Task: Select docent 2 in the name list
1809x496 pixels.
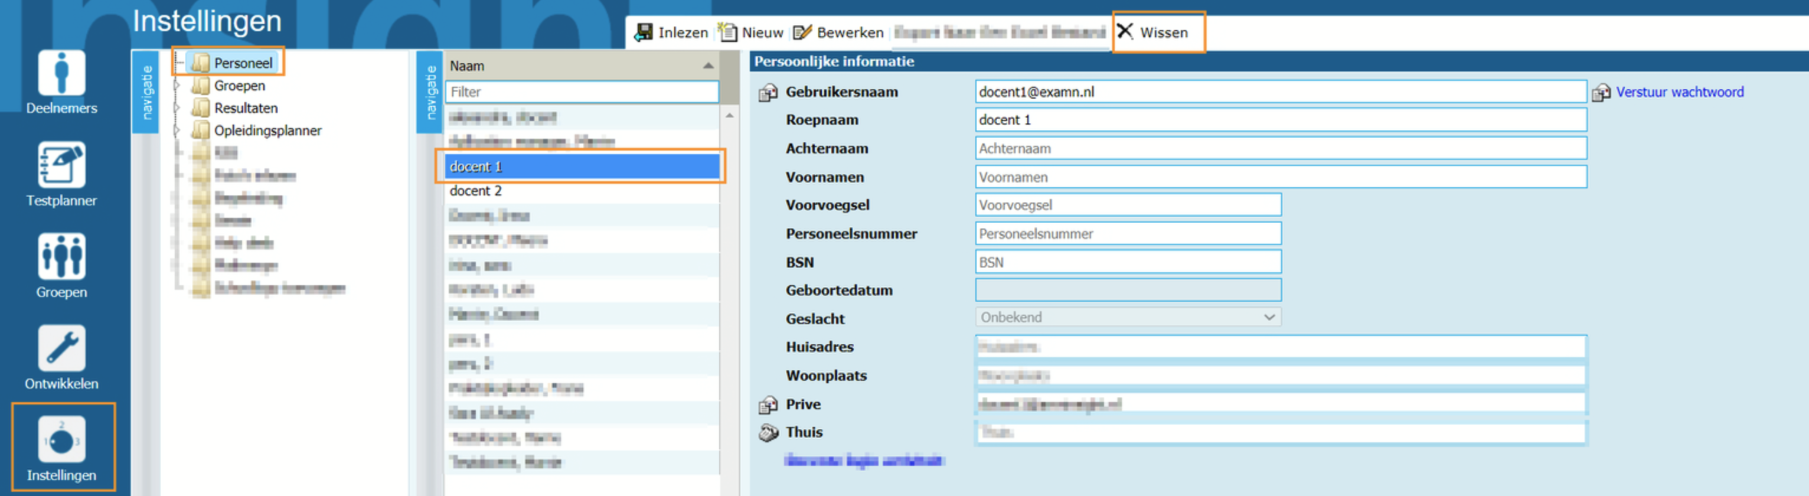Action: [x=475, y=191]
